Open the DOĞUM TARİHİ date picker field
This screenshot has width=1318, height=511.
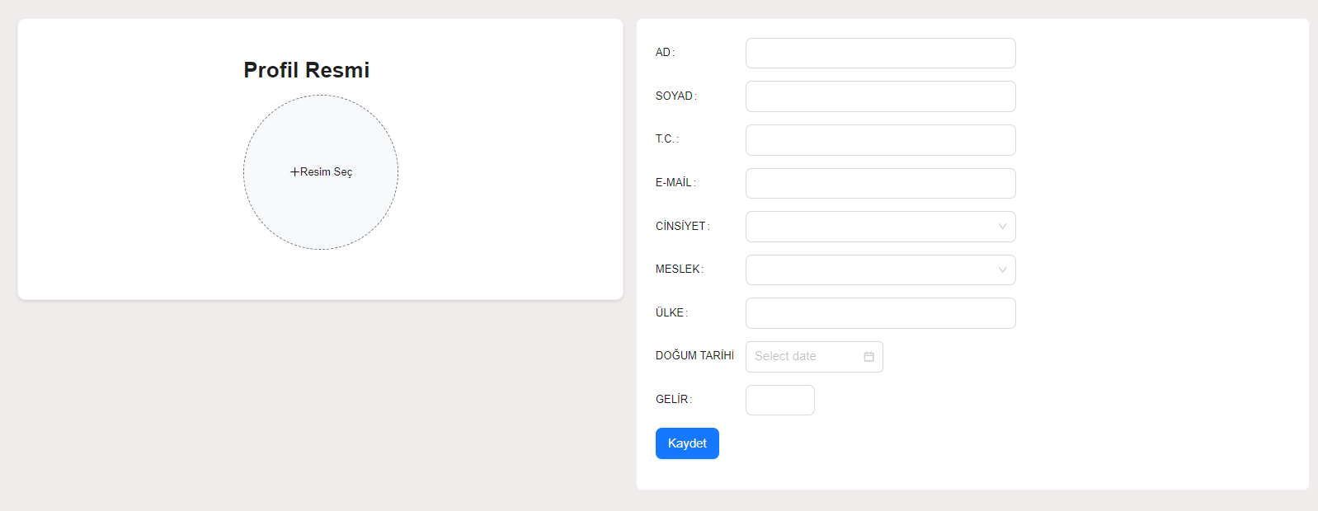pos(804,357)
